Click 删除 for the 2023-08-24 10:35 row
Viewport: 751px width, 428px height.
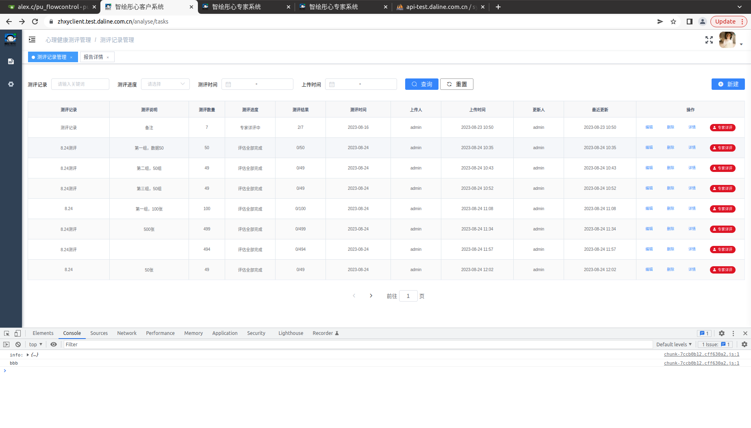coord(671,148)
